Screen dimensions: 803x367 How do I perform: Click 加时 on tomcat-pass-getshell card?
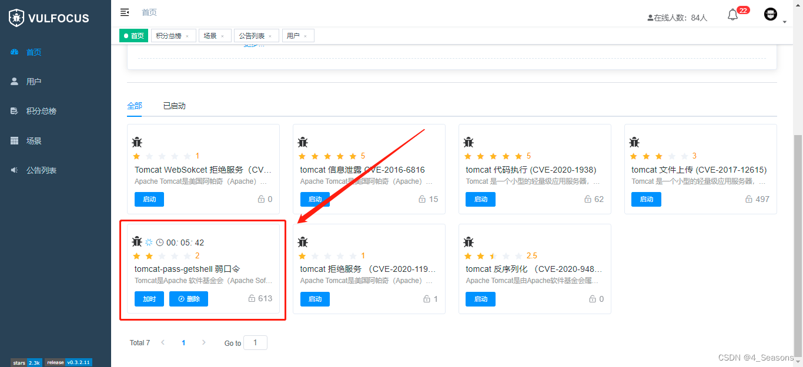(x=149, y=299)
